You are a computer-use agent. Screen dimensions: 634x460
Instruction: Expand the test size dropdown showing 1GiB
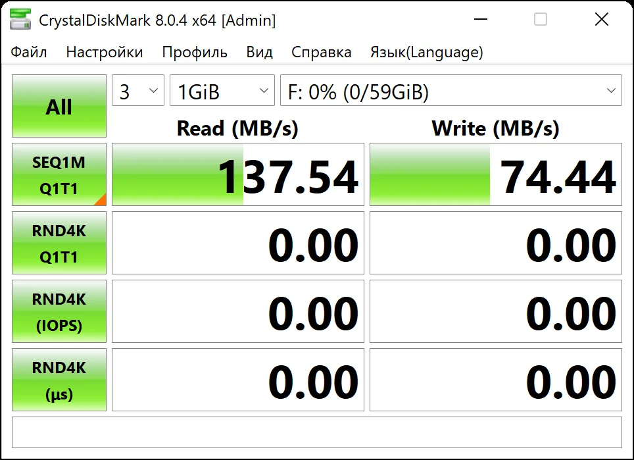coord(222,90)
